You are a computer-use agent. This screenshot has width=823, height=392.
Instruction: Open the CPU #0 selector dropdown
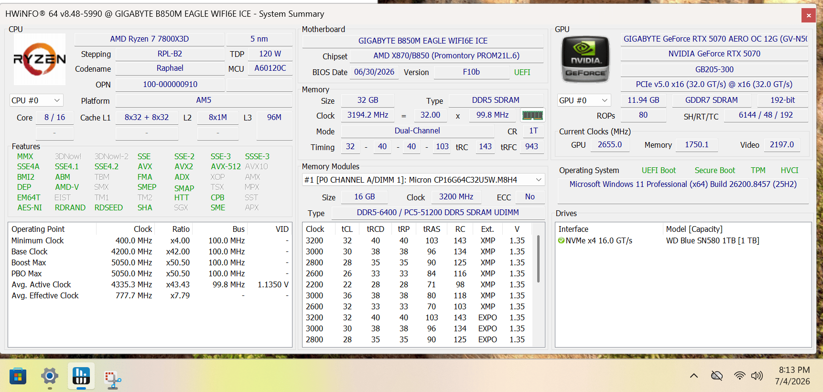[36, 100]
